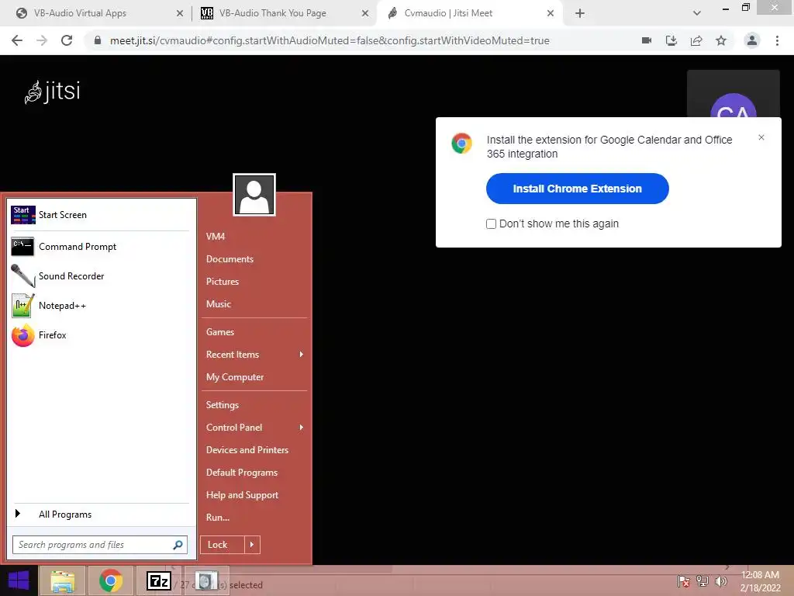Open Games from Start menu
794x596 pixels.
(x=219, y=332)
